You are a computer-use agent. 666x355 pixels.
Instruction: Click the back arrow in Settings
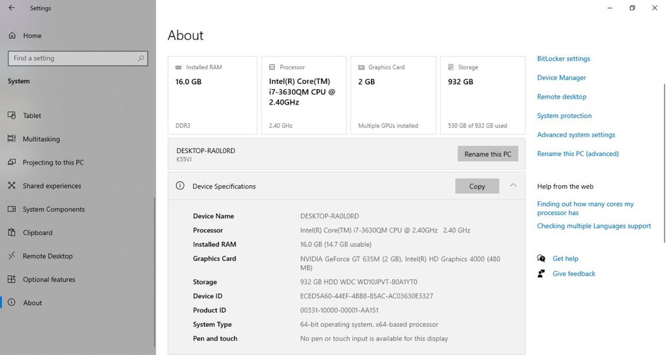click(11, 8)
